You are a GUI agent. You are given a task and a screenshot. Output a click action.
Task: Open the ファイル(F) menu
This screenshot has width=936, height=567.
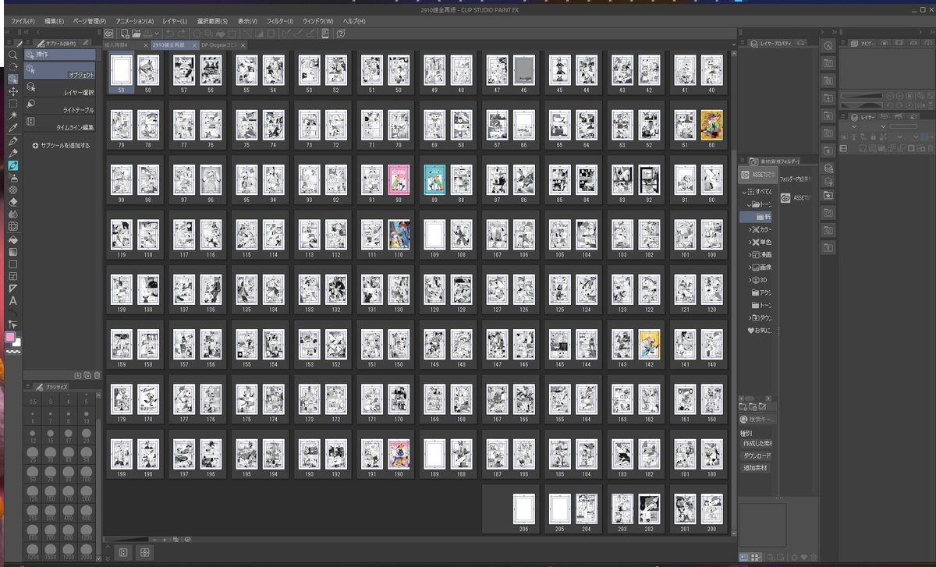point(22,20)
